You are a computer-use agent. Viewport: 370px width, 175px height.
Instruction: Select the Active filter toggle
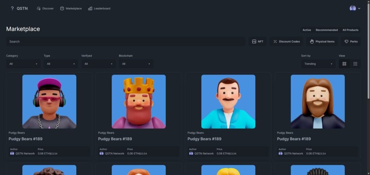point(306,30)
